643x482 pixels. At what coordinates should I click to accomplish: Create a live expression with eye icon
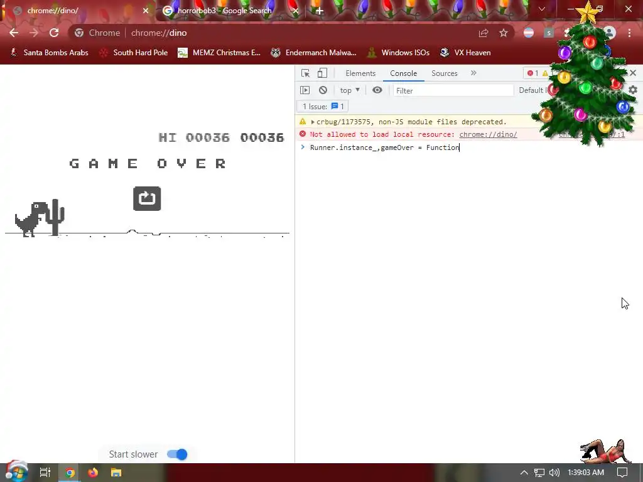pyautogui.click(x=377, y=90)
